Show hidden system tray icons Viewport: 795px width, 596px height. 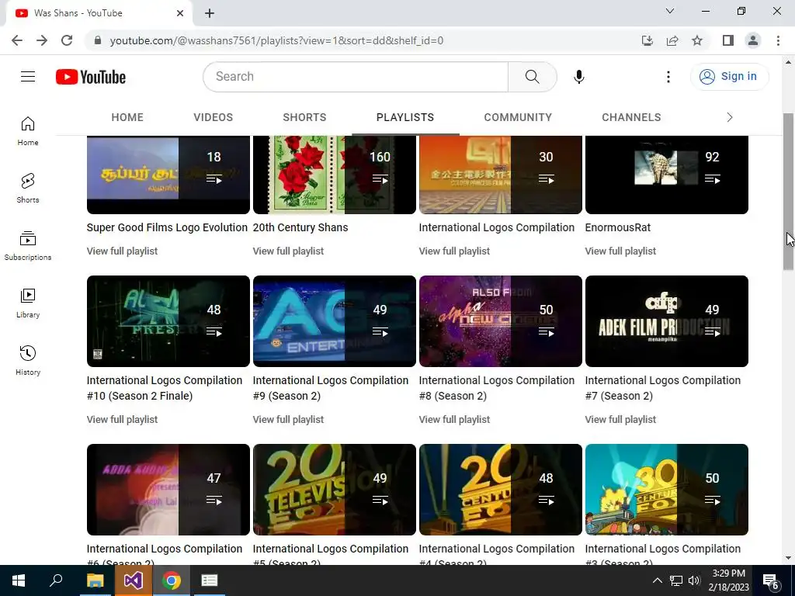click(657, 580)
